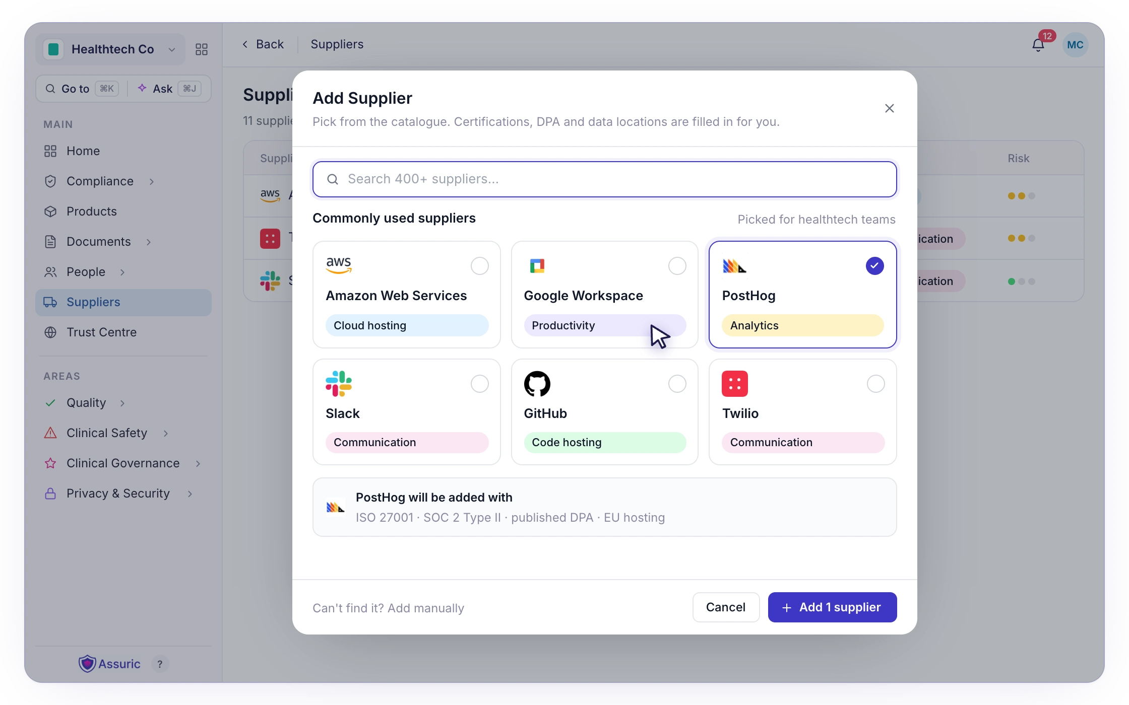Click the AWS logo in the Amazon card

coord(339,265)
